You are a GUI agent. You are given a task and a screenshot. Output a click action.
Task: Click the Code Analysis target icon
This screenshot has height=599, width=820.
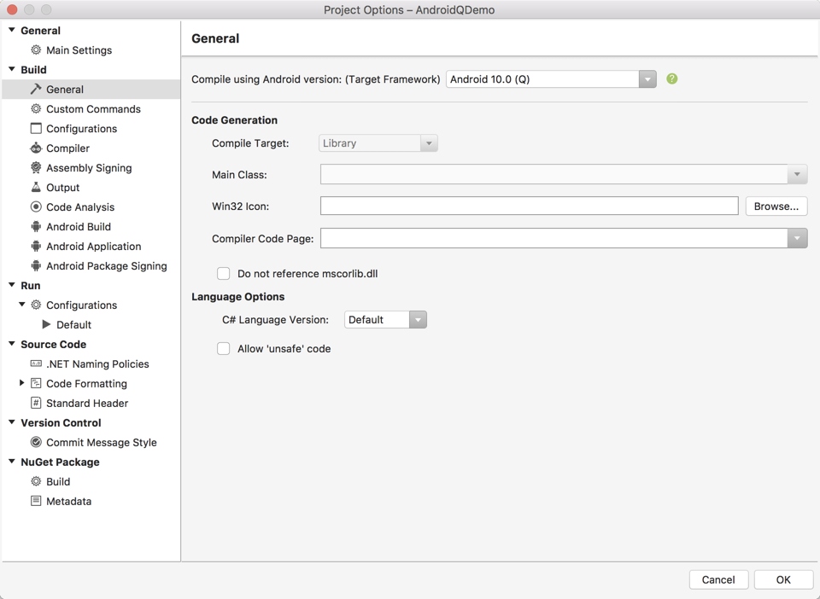[x=36, y=207]
